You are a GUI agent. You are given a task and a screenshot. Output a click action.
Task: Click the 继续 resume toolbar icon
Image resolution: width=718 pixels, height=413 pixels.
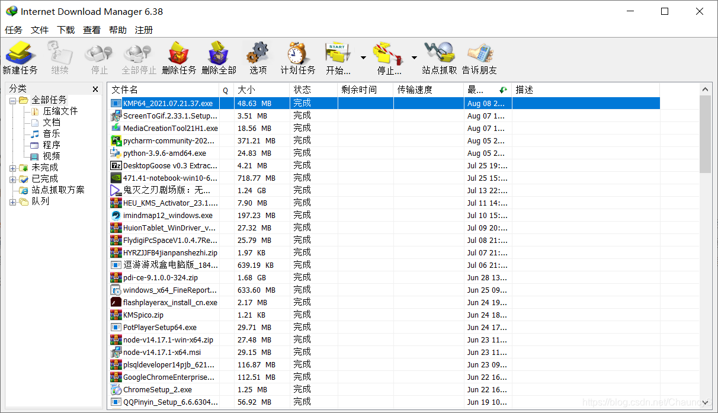point(60,53)
